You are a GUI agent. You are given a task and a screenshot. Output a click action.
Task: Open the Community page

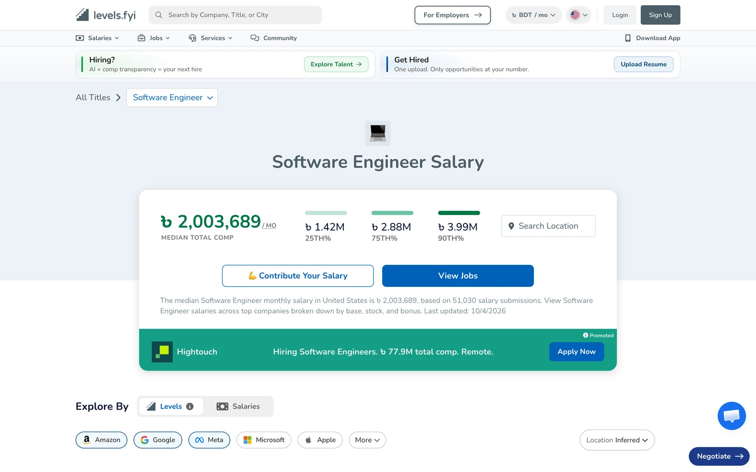[274, 38]
